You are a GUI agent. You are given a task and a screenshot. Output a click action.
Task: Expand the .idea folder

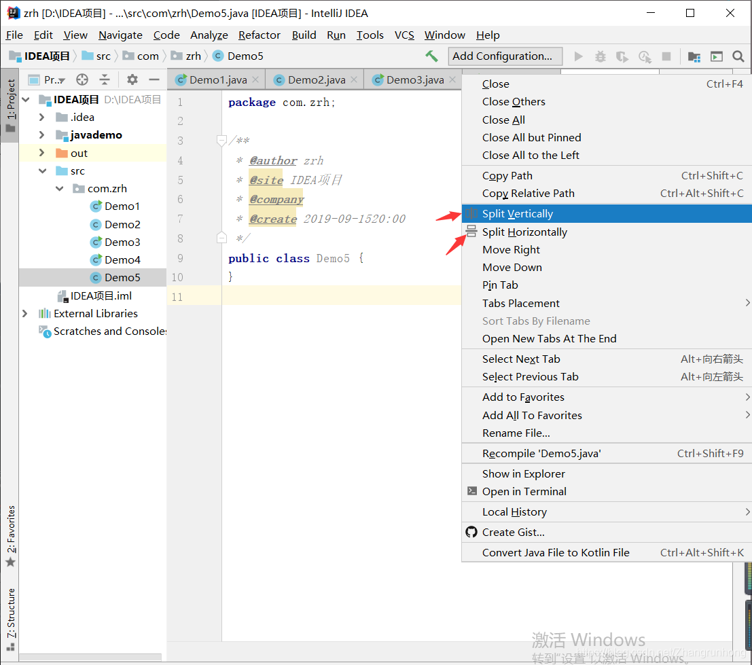tap(41, 118)
